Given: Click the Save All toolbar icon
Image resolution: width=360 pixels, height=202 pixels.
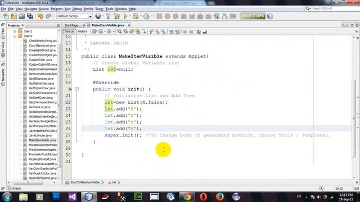Looking at the screenshot, I should coord(30,16).
